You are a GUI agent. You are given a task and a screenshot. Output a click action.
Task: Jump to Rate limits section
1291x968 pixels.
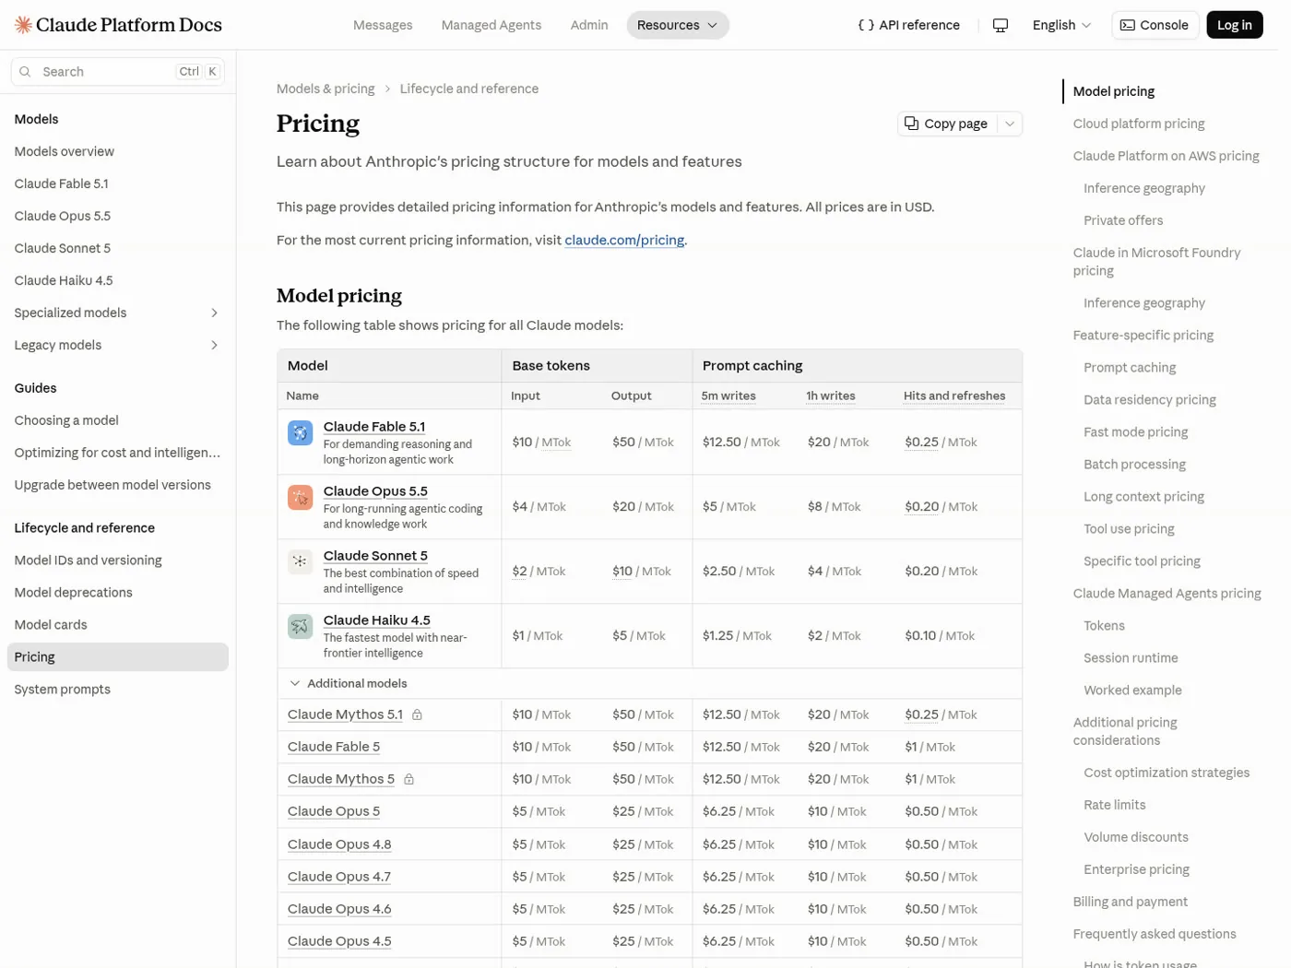click(1114, 805)
